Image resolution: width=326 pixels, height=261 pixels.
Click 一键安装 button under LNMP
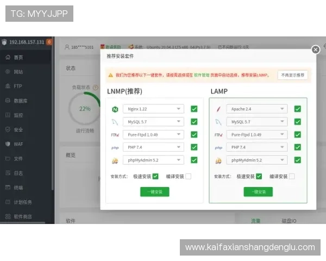click(x=155, y=192)
